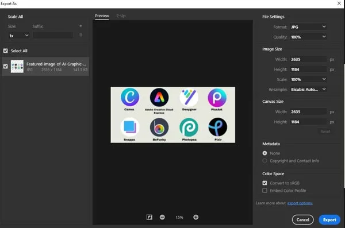Click the Canvas Size Width field

point(308,111)
